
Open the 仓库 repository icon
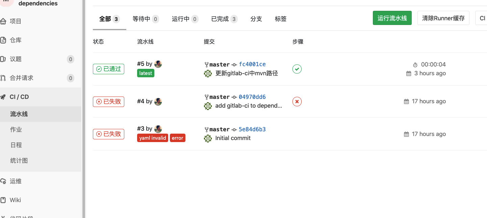(3, 40)
